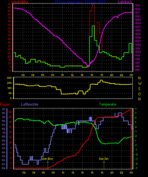Click the red Windstärke legend label
This screenshot has height=177, width=148.
[19, 2]
